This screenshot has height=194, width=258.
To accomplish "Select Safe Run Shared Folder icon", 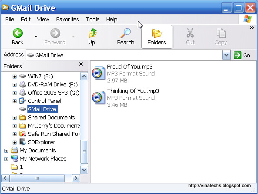I will point(23,134).
